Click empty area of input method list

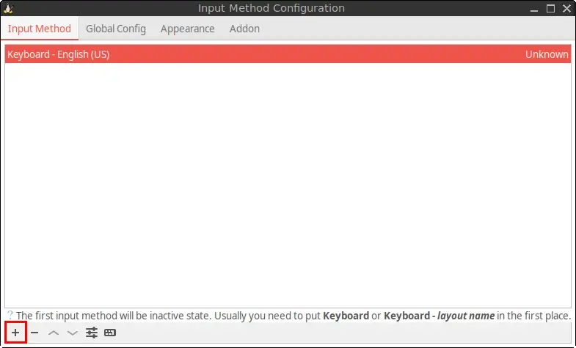(288, 184)
